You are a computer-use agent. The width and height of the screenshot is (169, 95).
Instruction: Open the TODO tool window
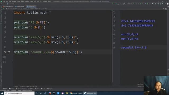point(5,89)
